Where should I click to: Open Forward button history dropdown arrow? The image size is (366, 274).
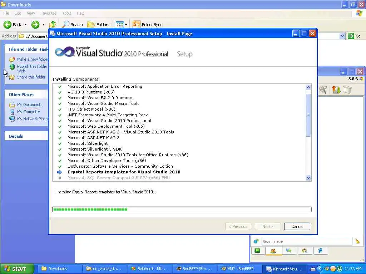pos(44,25)
